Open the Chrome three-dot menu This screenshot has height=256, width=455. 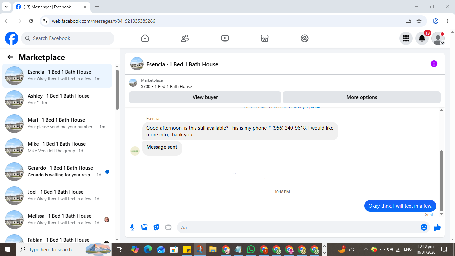[x=448, y=21]
